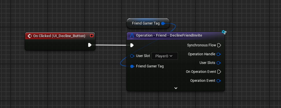Click the User Slots output pin
The width and height of the screenshot is (281, 108).
[x=218, y=63]
